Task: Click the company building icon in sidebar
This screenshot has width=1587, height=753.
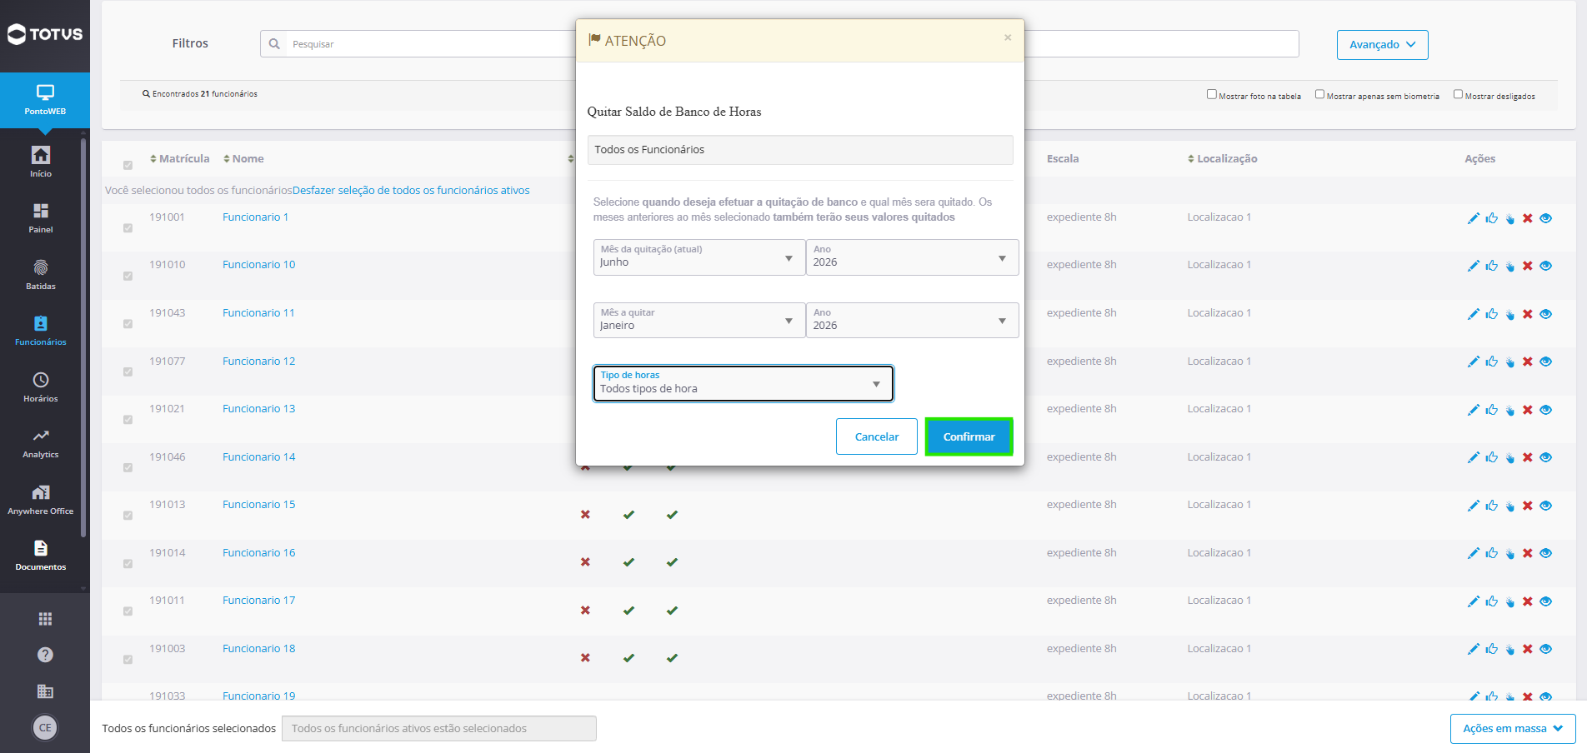Action: pyautogui.click(x=45, y=691)
